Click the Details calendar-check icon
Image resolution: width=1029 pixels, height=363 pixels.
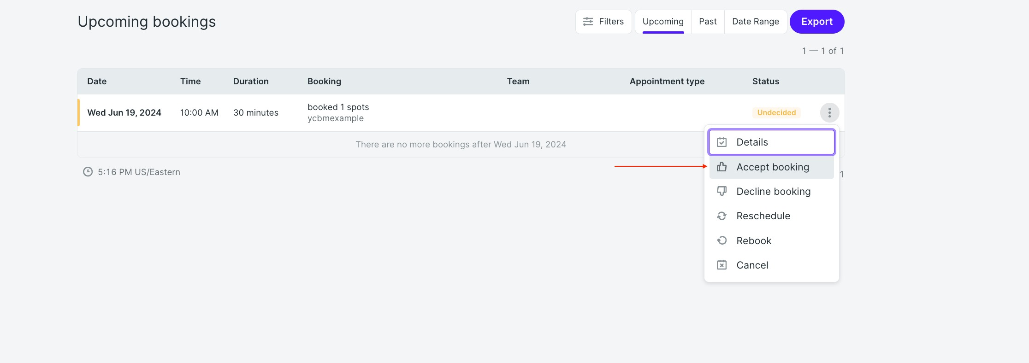pos(721,142)
